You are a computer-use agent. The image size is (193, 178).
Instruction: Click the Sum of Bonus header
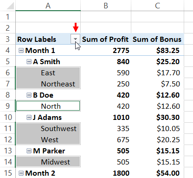tap(157, 40)
